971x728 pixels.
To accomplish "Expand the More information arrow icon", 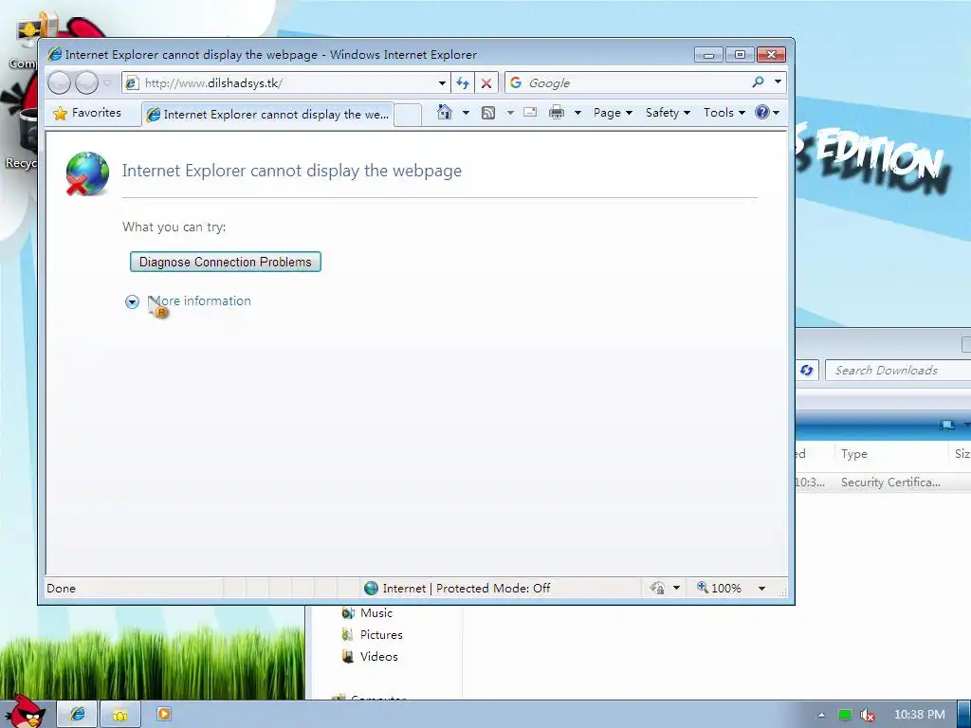I will (x=132, y=301).
